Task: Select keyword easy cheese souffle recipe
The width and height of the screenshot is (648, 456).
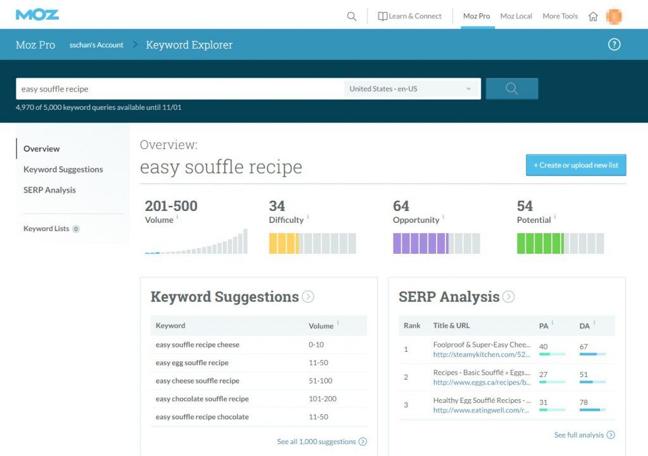Action: [x=197, y=381]
